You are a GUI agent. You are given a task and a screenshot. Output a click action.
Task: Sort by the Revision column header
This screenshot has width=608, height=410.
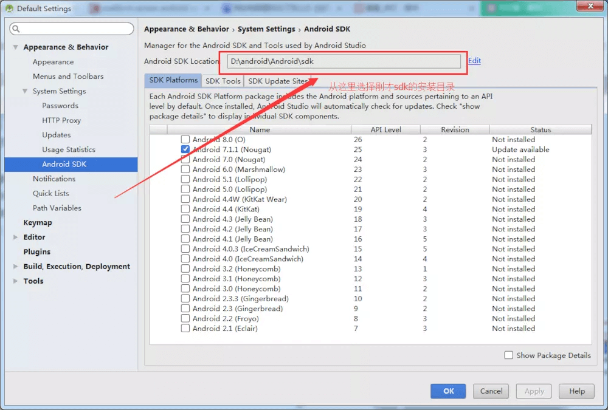455,129
